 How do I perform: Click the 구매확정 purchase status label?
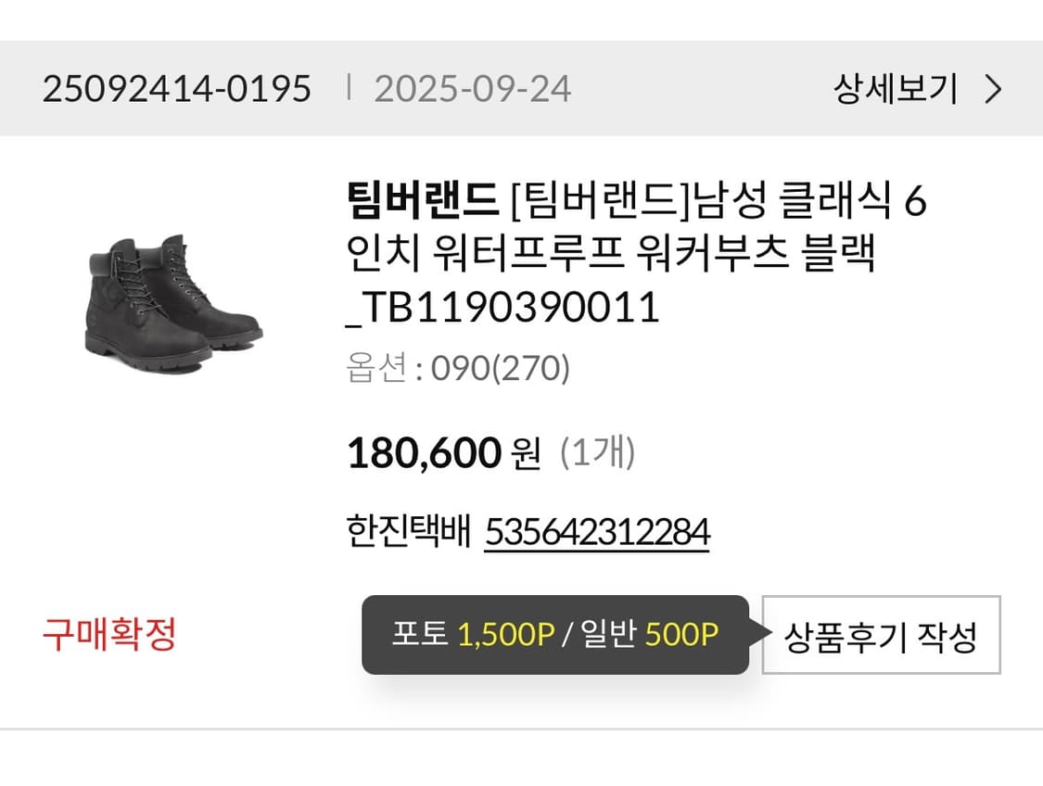111,635
